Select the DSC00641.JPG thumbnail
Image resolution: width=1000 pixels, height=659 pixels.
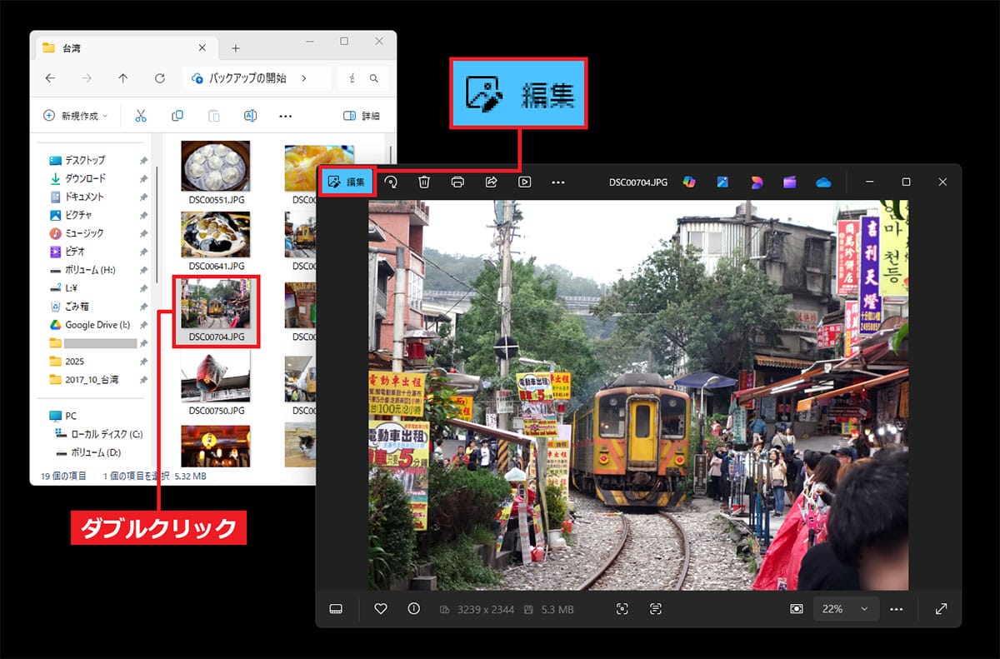(216, 241)
